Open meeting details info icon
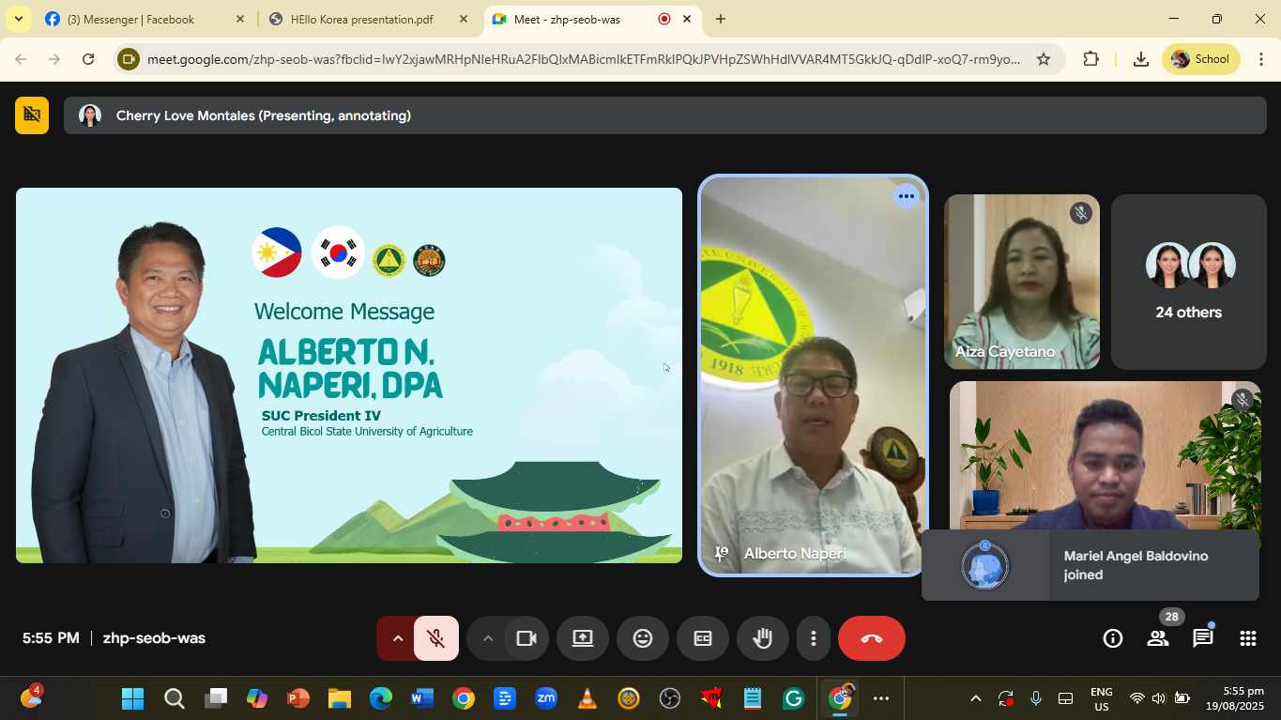The width and height of the screenshot is (1281, 720). (x=1112, y=638)
